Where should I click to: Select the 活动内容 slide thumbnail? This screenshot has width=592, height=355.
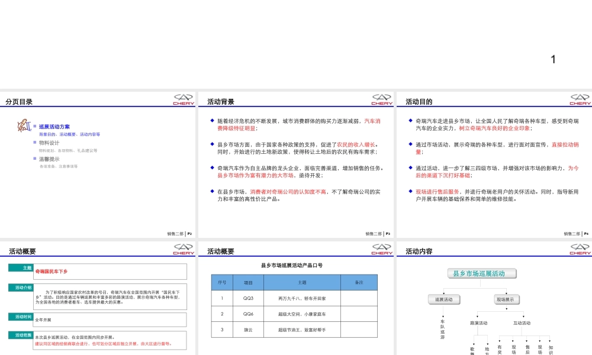(494, 298)
